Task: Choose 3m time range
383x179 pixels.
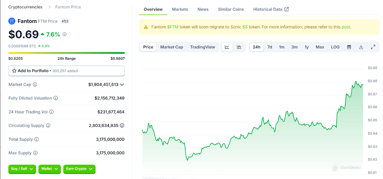Action: click(294, 47)
